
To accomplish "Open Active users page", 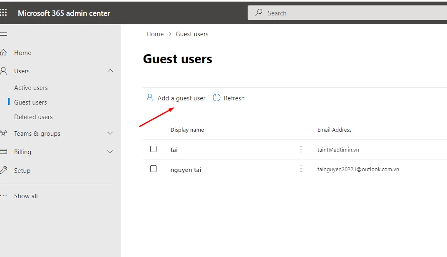I will point(31,88).
